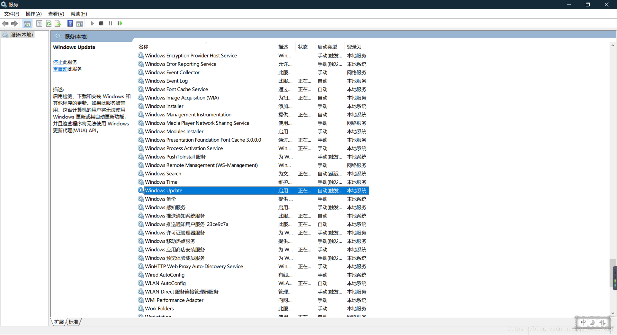This screenshot has height=335, width=617.
Task: Click the gear icon for Windows Update
Action: tap(141, 190)
